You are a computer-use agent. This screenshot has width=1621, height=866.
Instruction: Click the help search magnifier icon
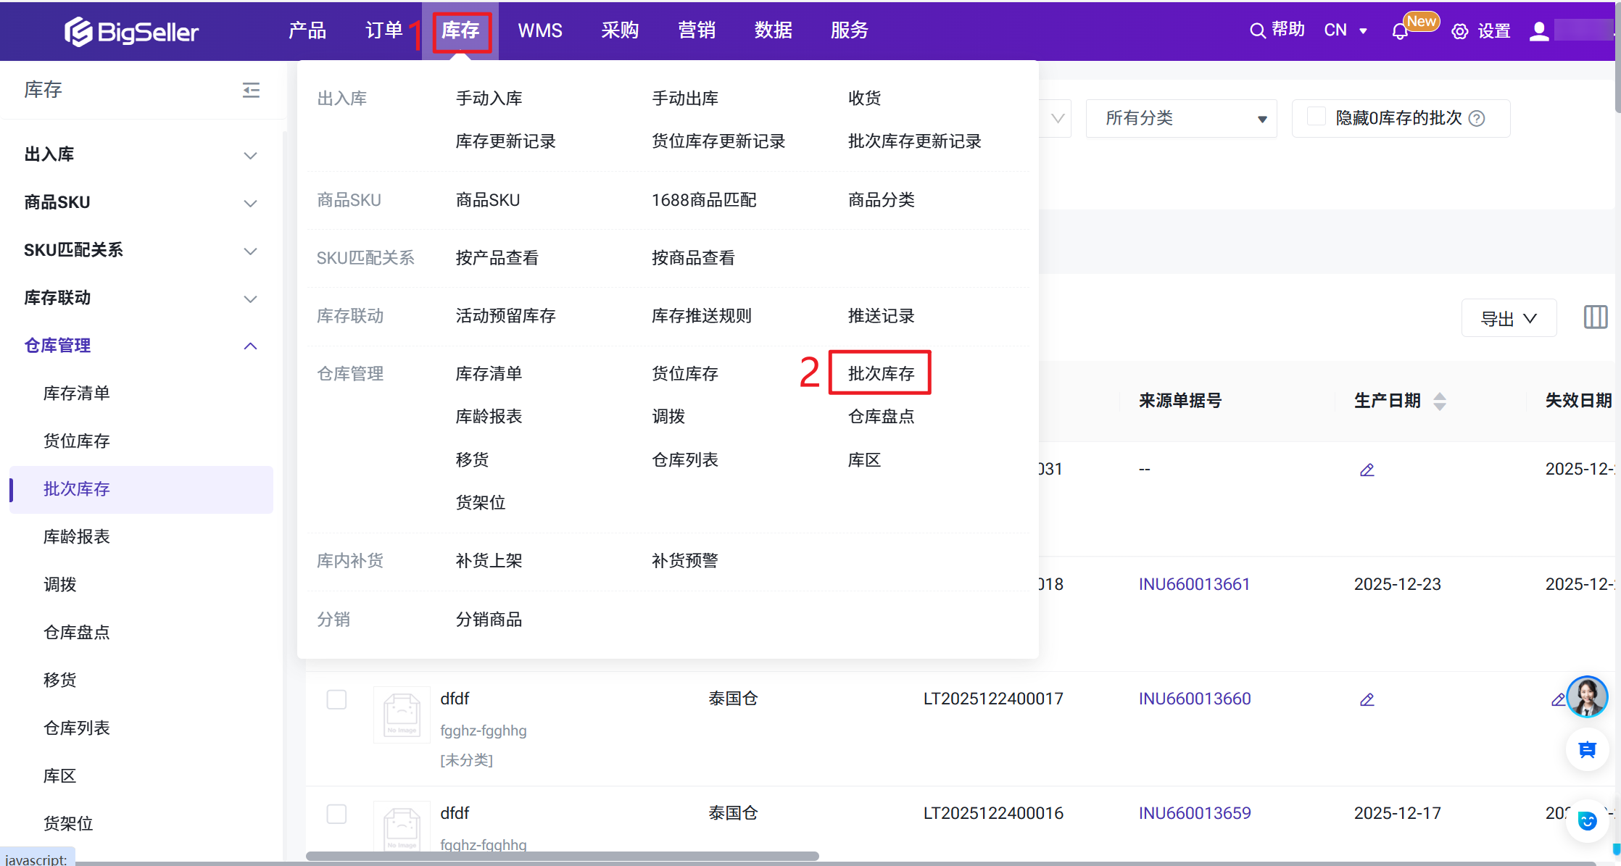click(1258, 30)
